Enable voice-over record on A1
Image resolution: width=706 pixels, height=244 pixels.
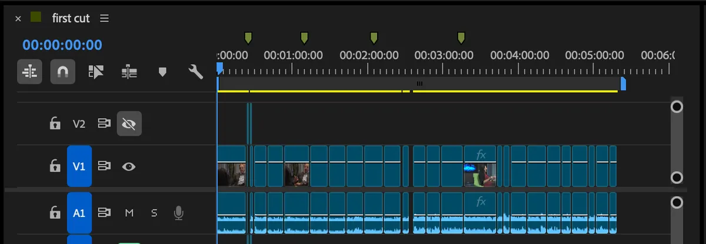pyautogui.click(x=178, y=212)
